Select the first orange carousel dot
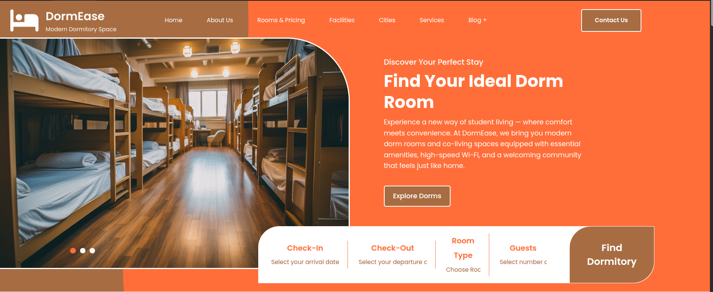The image size is (713, 292). click(x=73, y=251)
